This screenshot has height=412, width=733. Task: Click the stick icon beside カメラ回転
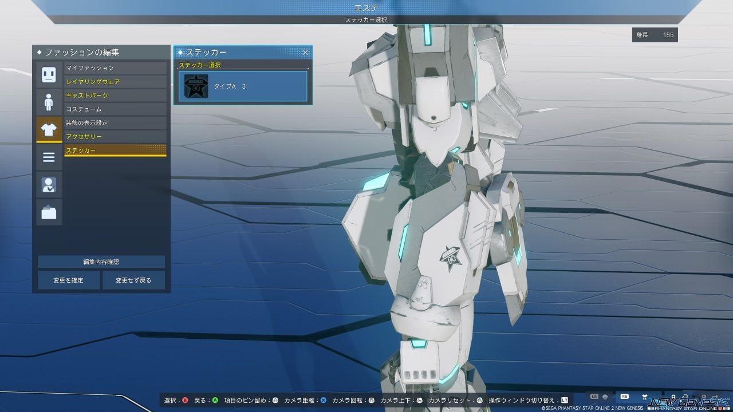point(371,401)
